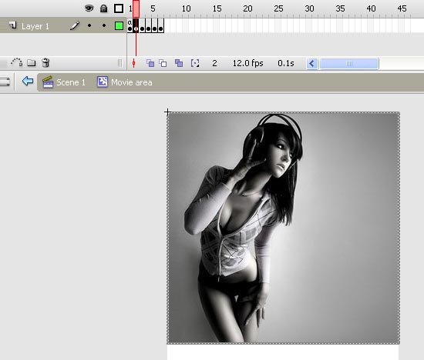Toggle the show all layers as outlines square
The height and width of the screenshot is (360, 424).
pyautogui.click(x=119, y=8)
